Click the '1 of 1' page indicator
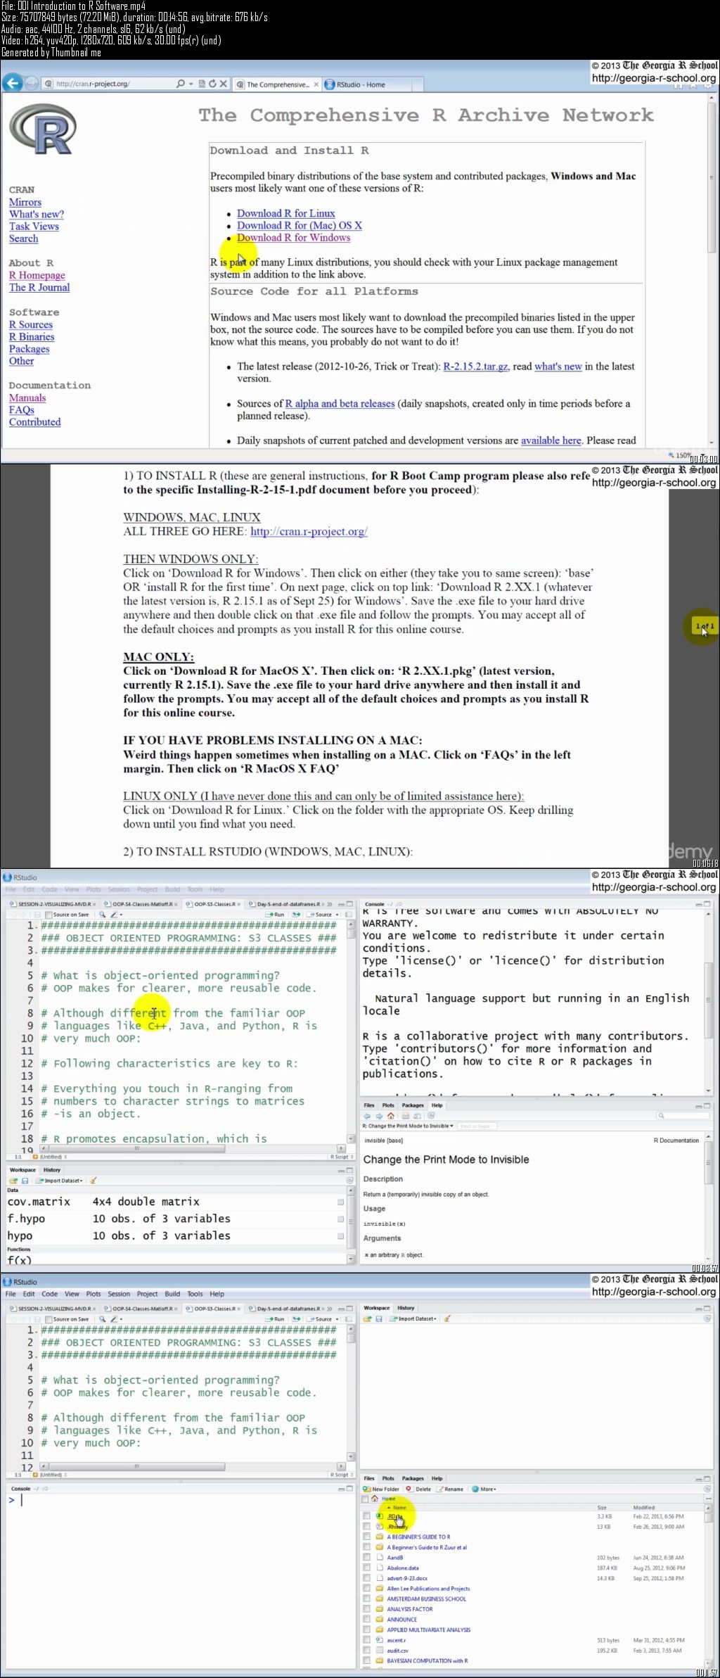This screenshot has height=1678, width=720. (704, 625)
